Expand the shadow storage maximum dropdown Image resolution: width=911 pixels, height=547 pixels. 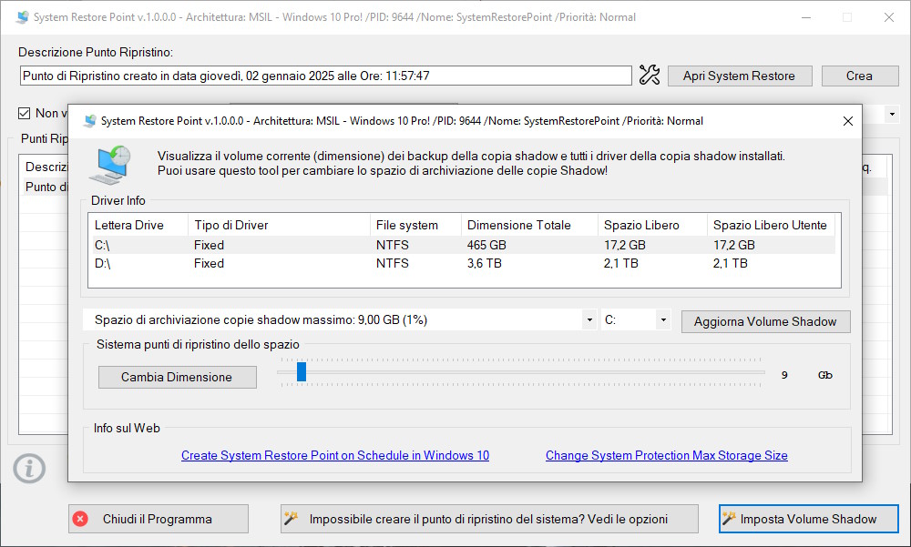(589, 319)
